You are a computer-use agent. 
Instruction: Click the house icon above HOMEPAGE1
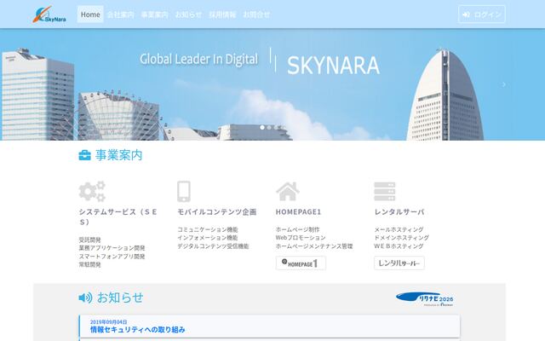coord(288,191)
